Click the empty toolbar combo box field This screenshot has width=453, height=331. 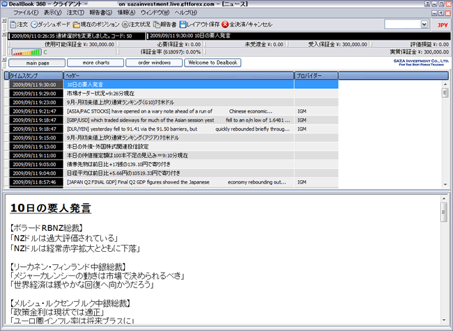click(402, 24)
